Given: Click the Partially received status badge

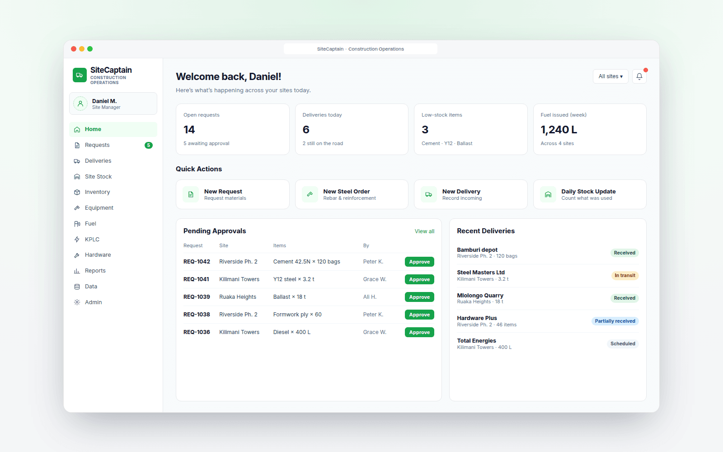Looking at the screenshot, I should point(615,321).
